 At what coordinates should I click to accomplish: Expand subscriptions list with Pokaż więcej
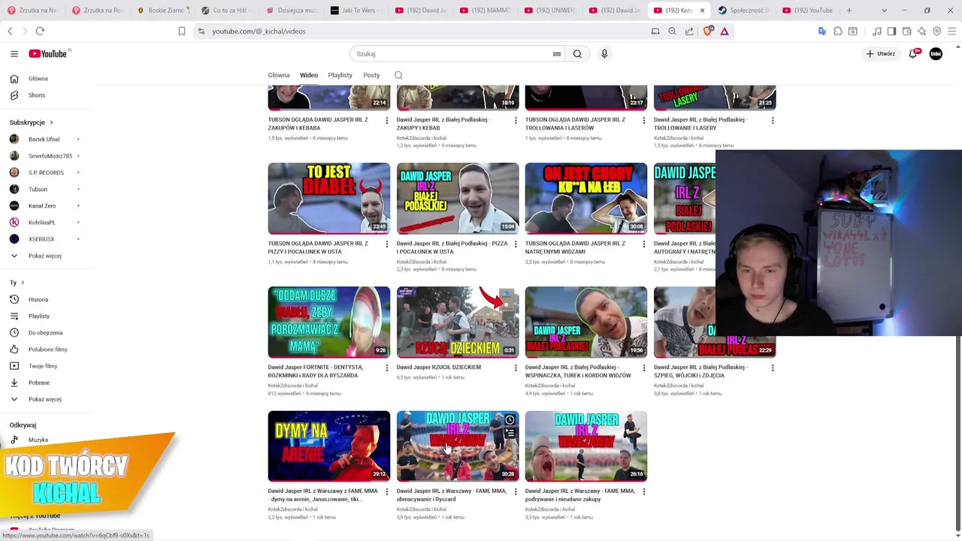45,256
